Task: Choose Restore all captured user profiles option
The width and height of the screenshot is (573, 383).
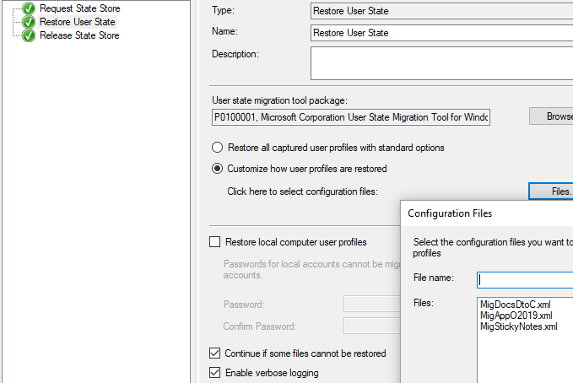Action: [218, 148]
